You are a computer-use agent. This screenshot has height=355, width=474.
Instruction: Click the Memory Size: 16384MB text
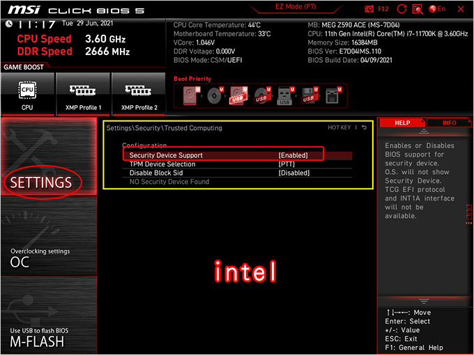pos(342,42)
